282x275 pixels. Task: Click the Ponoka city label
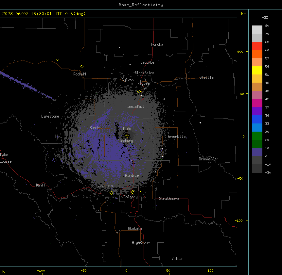tap(157, 44)
